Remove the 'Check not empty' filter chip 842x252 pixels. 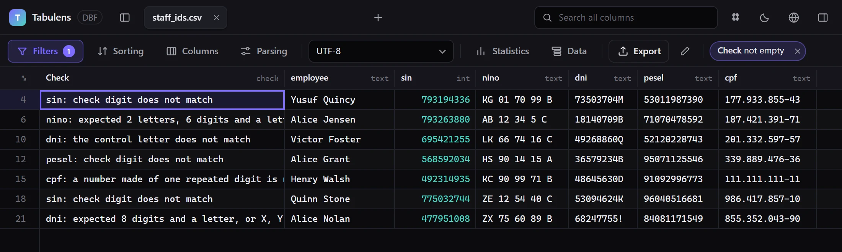798,51
